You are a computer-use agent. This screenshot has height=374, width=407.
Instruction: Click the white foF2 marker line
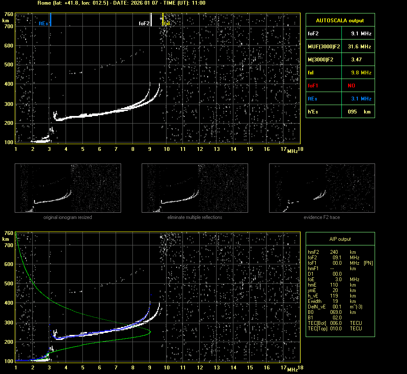coord(151,20)
